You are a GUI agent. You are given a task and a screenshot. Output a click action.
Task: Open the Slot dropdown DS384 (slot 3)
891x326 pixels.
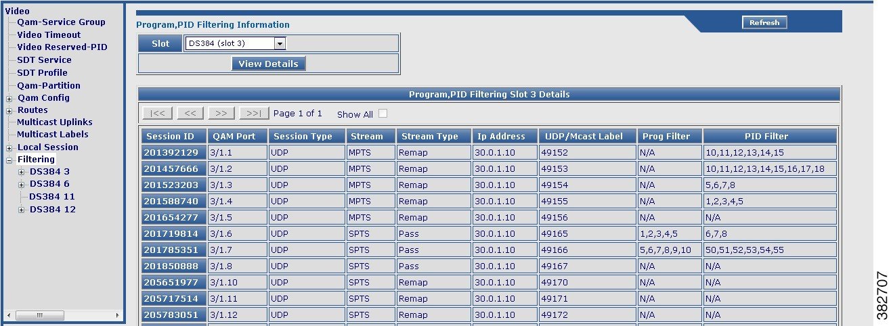point(235,43)
